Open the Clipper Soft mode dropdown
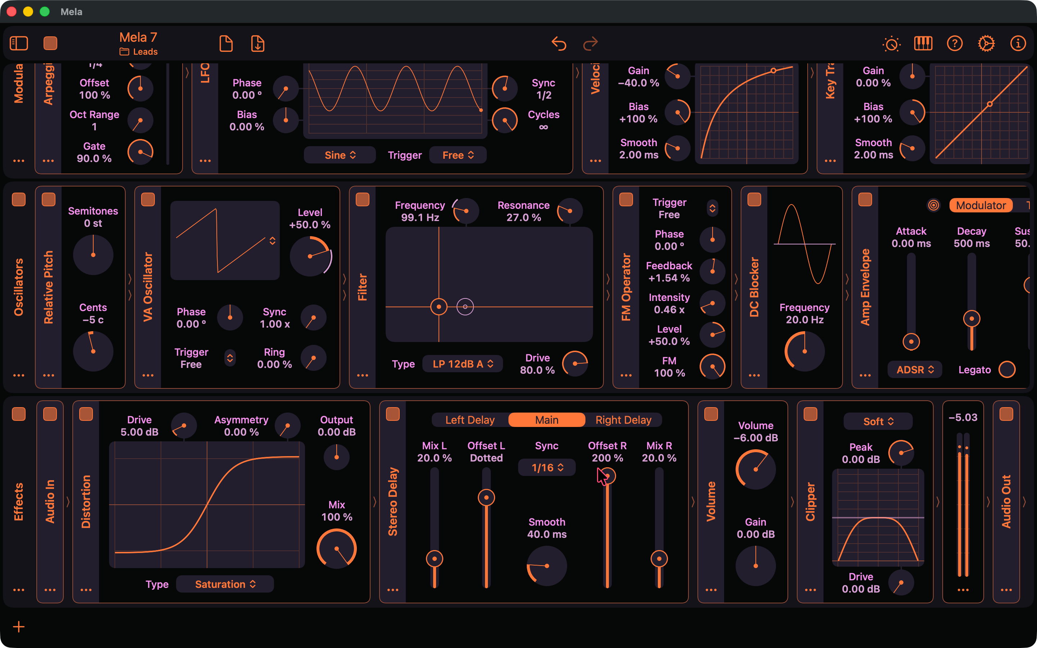1037x648 pixels. (x=878, y=421)
